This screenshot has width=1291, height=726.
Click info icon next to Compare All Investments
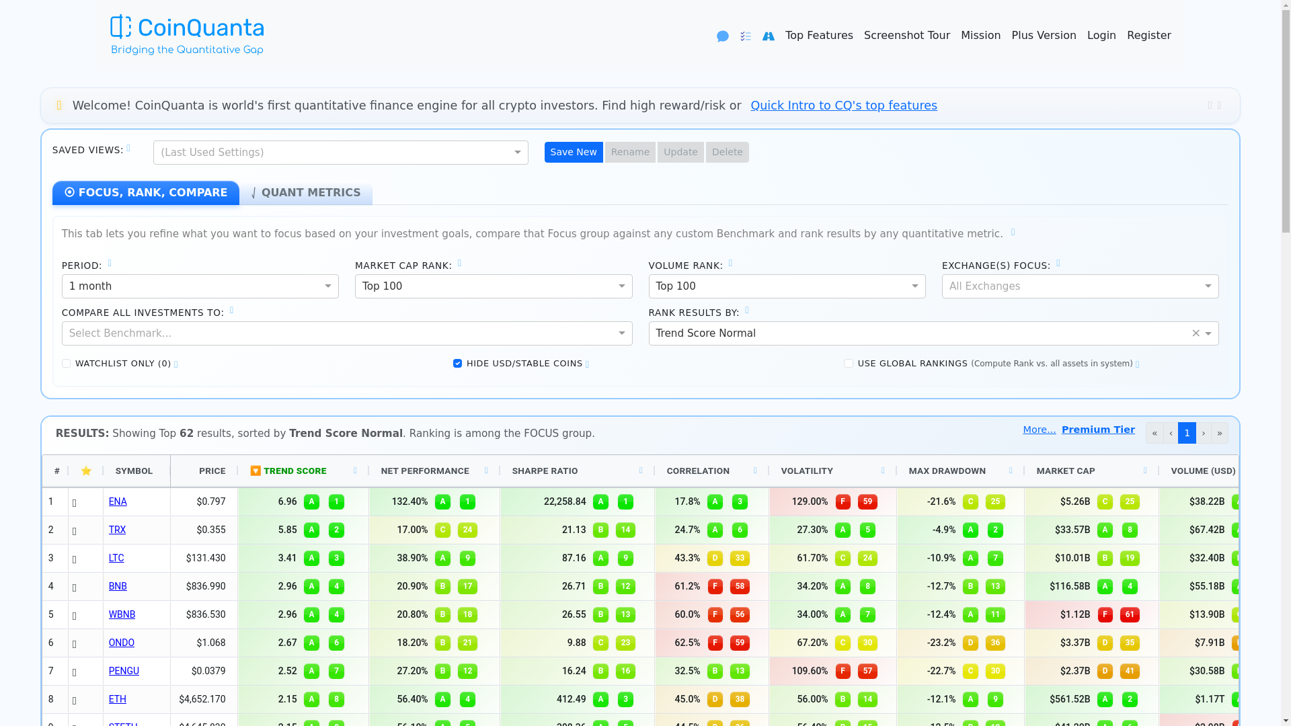pyautogui.click(x=232, y=311)
